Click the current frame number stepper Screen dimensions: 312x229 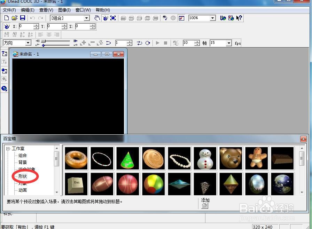pyautogui.click(x=130, y=43)
